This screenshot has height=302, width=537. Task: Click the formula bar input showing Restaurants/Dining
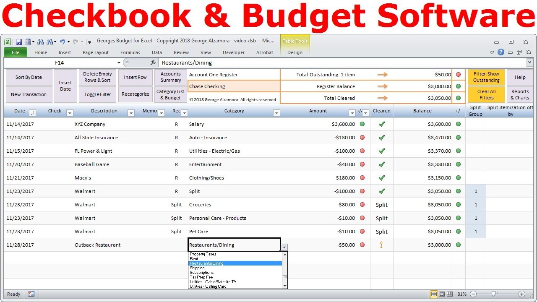(x=342, y=62)
